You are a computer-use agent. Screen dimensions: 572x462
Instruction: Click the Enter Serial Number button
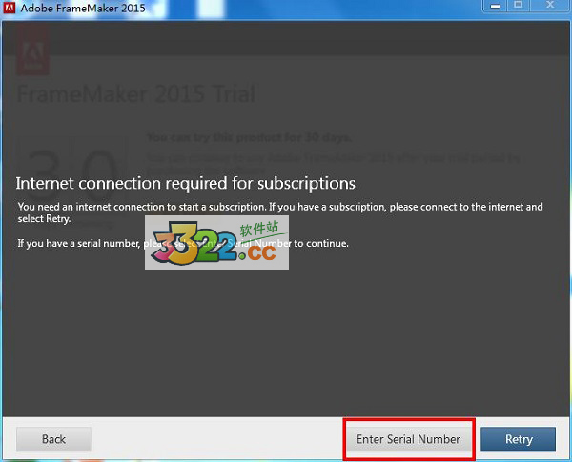(408, 439)
